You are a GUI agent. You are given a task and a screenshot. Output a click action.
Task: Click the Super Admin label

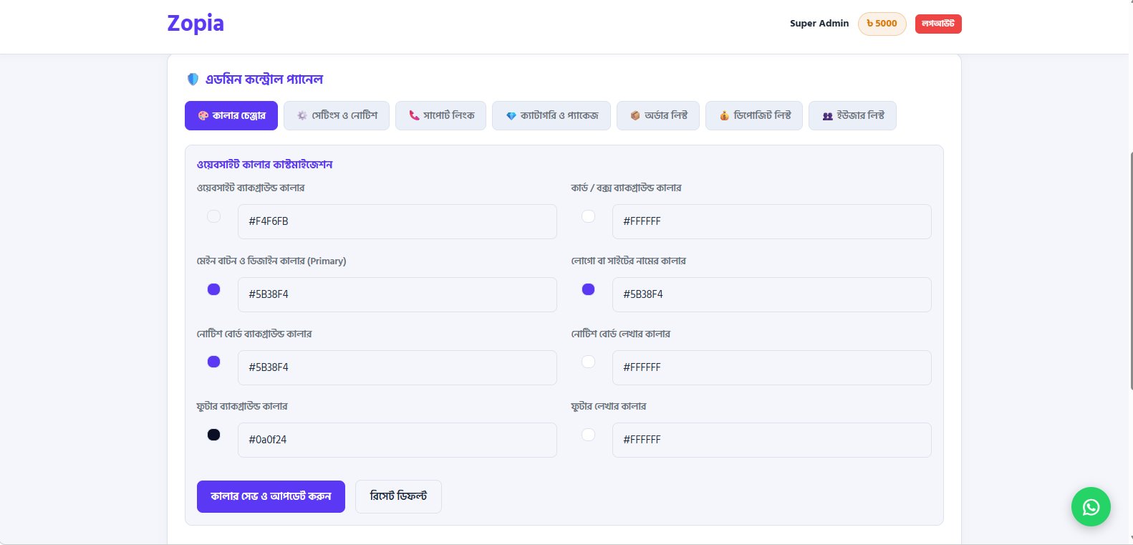(x=819, y=24)
